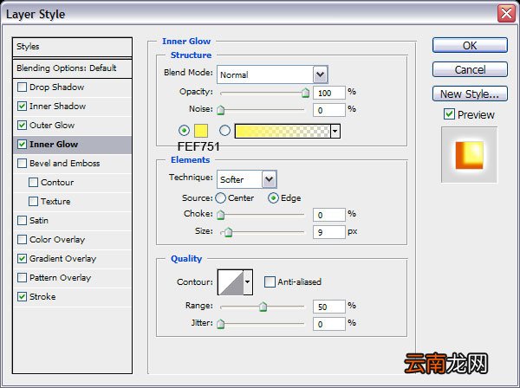Click the Range slider handle
This screenshot has width=520, height=388.
[263, 307]
